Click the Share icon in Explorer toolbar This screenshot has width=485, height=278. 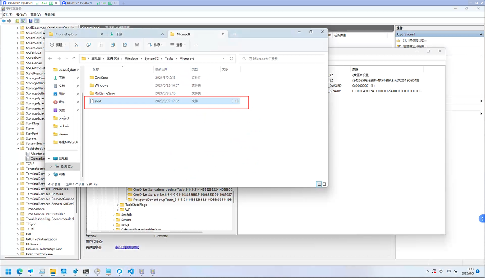click(125, 45)
